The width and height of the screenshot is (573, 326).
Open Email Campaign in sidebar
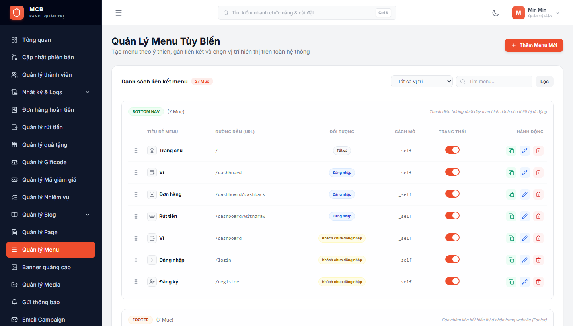click(x=51, y=320)
